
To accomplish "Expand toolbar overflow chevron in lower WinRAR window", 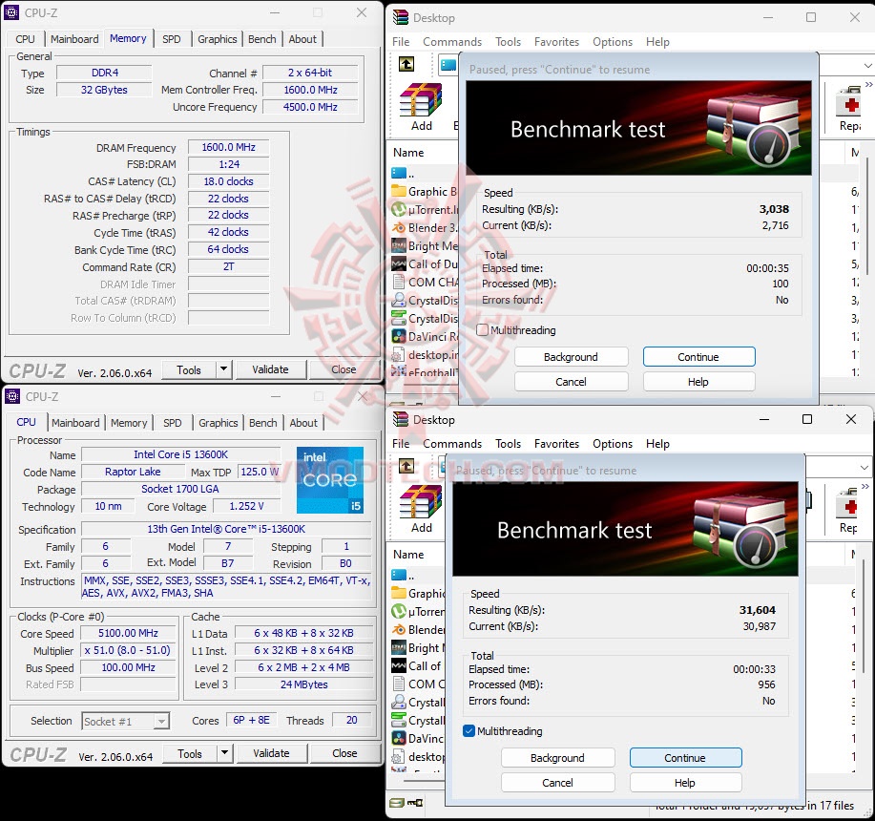I will 865,487.
